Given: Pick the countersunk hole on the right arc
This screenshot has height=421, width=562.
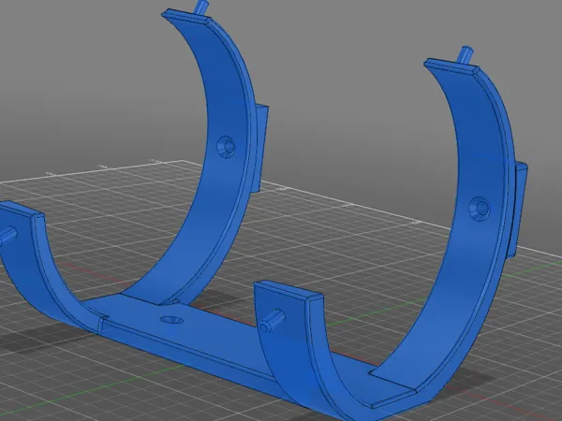Looking at the screenshot, I should (480, 209).
